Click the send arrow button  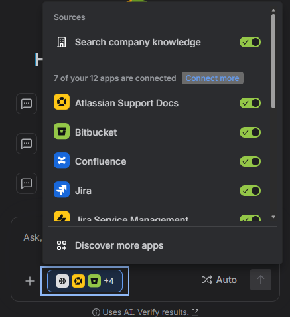click(261, 280)
